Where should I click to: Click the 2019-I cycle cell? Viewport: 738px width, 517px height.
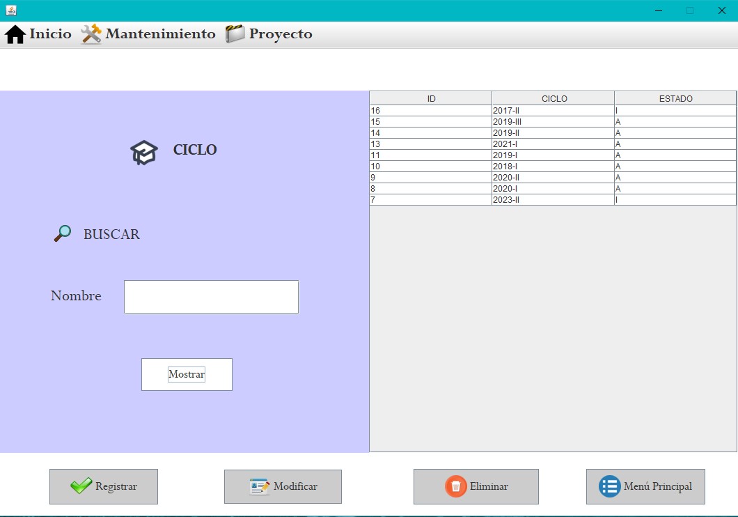[553, 155]
